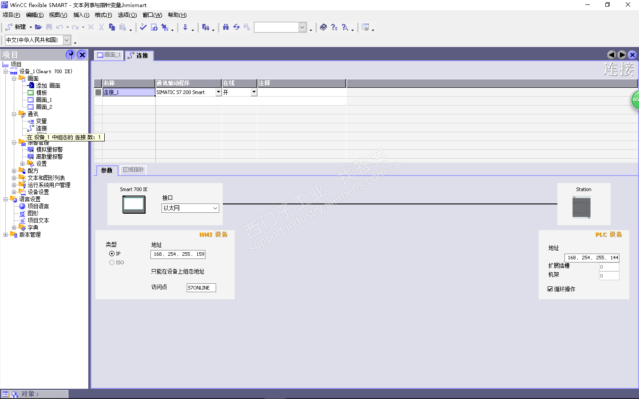Open the 在线 dropdown for 连接_1
The width and height of the screenshot is (639, 399).
coord(254,92)
